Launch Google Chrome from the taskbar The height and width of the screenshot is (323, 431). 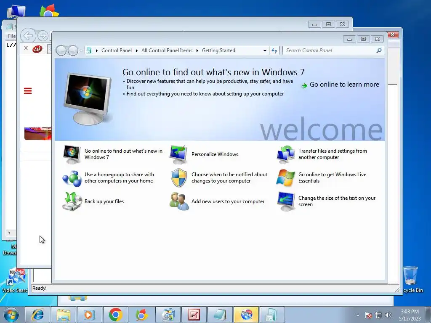point(115,315)
